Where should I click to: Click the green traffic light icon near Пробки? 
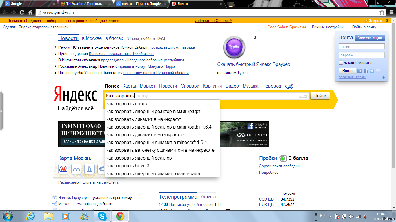tap(283, 158)
